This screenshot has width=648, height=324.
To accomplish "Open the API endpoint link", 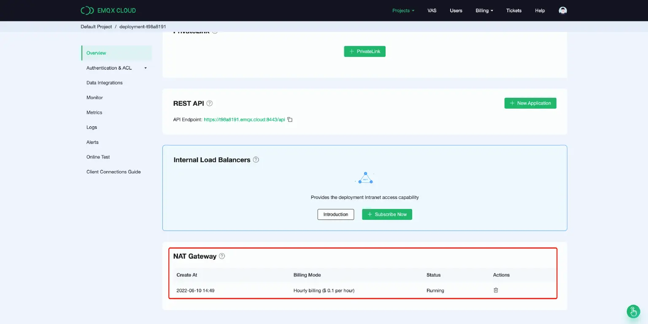I will pyautogui.click(x=244, y=119).
